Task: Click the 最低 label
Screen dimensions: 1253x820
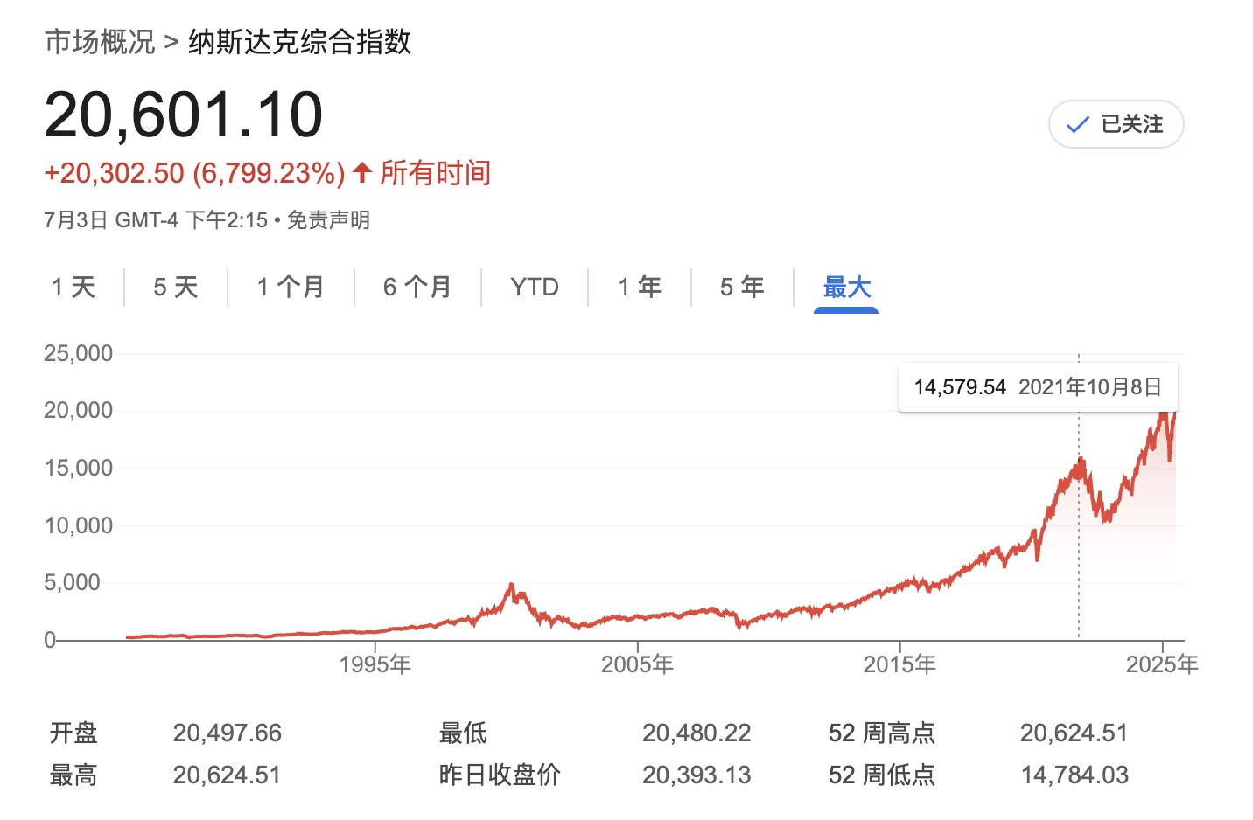Action: coord(463,733)
